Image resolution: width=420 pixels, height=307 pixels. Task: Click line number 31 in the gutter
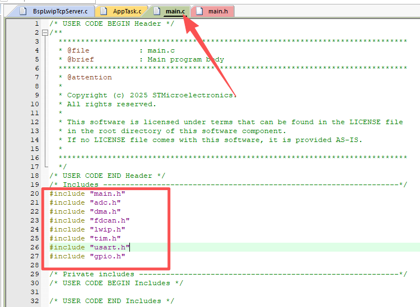tap(35, 292)
